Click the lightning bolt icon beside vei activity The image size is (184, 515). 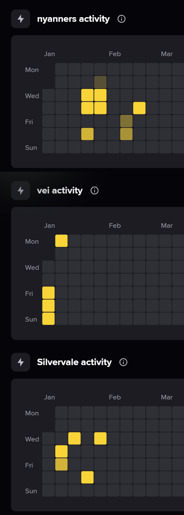tap(21, 190)
